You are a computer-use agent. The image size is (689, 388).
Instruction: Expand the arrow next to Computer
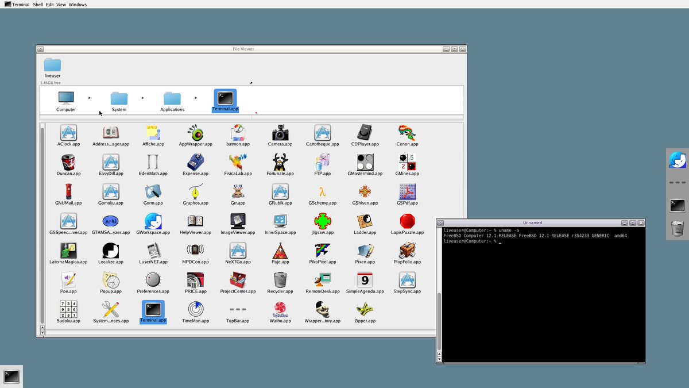(90, 98)
